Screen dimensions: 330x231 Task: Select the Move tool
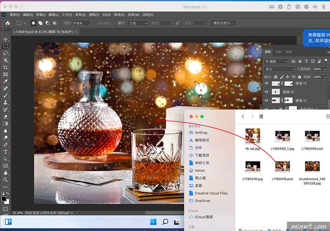pos(5,39)
